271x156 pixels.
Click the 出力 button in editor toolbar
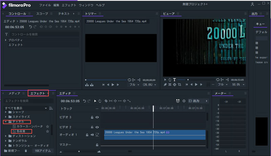coord(196,101)
